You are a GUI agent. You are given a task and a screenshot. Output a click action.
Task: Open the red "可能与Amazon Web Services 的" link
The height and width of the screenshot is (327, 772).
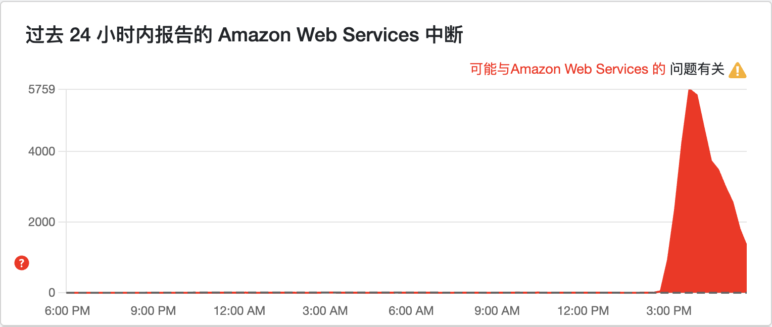point(567,69)
